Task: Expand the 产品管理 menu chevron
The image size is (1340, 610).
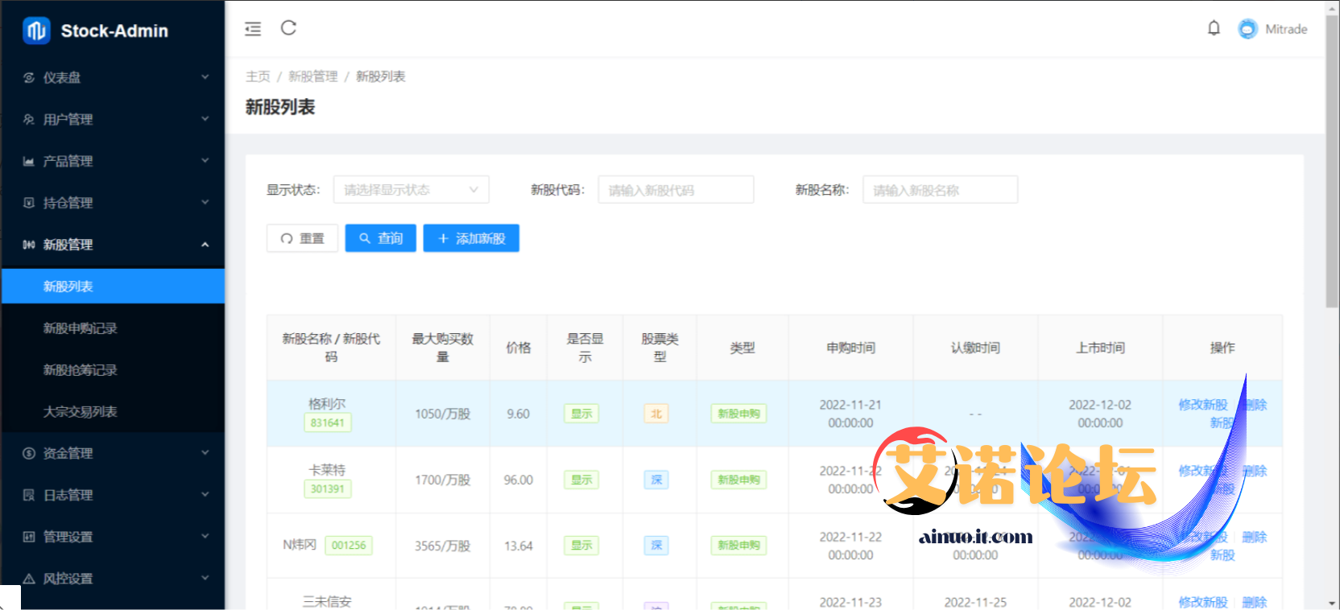Action: pos(205,161)
